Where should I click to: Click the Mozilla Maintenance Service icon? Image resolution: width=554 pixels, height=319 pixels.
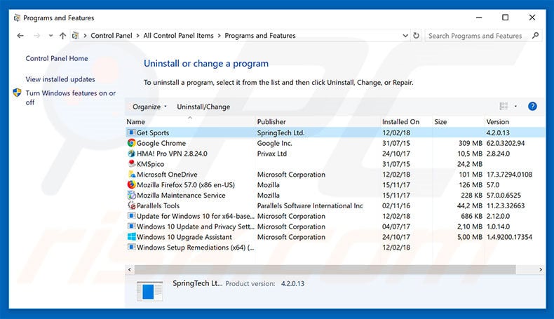tap(131, 195)
